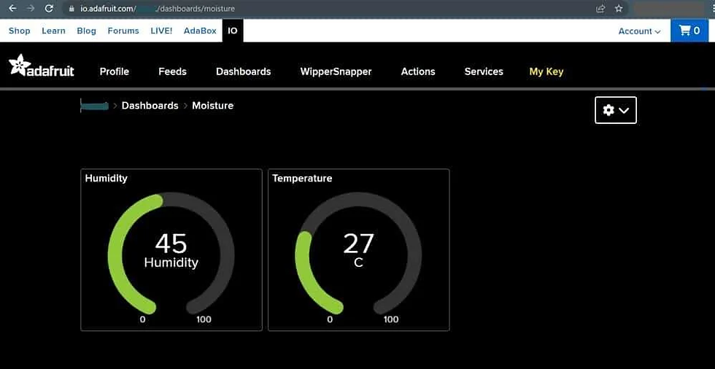The width and height of the screenshot is (715, 369).
Task: Click the share page icon in the address bar
Action: [x=601, y=8]
